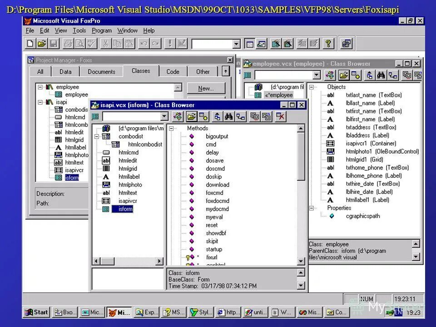Click the Start button on the taskbar
Viewport: 436px width, 327px height.
(36, 312)
